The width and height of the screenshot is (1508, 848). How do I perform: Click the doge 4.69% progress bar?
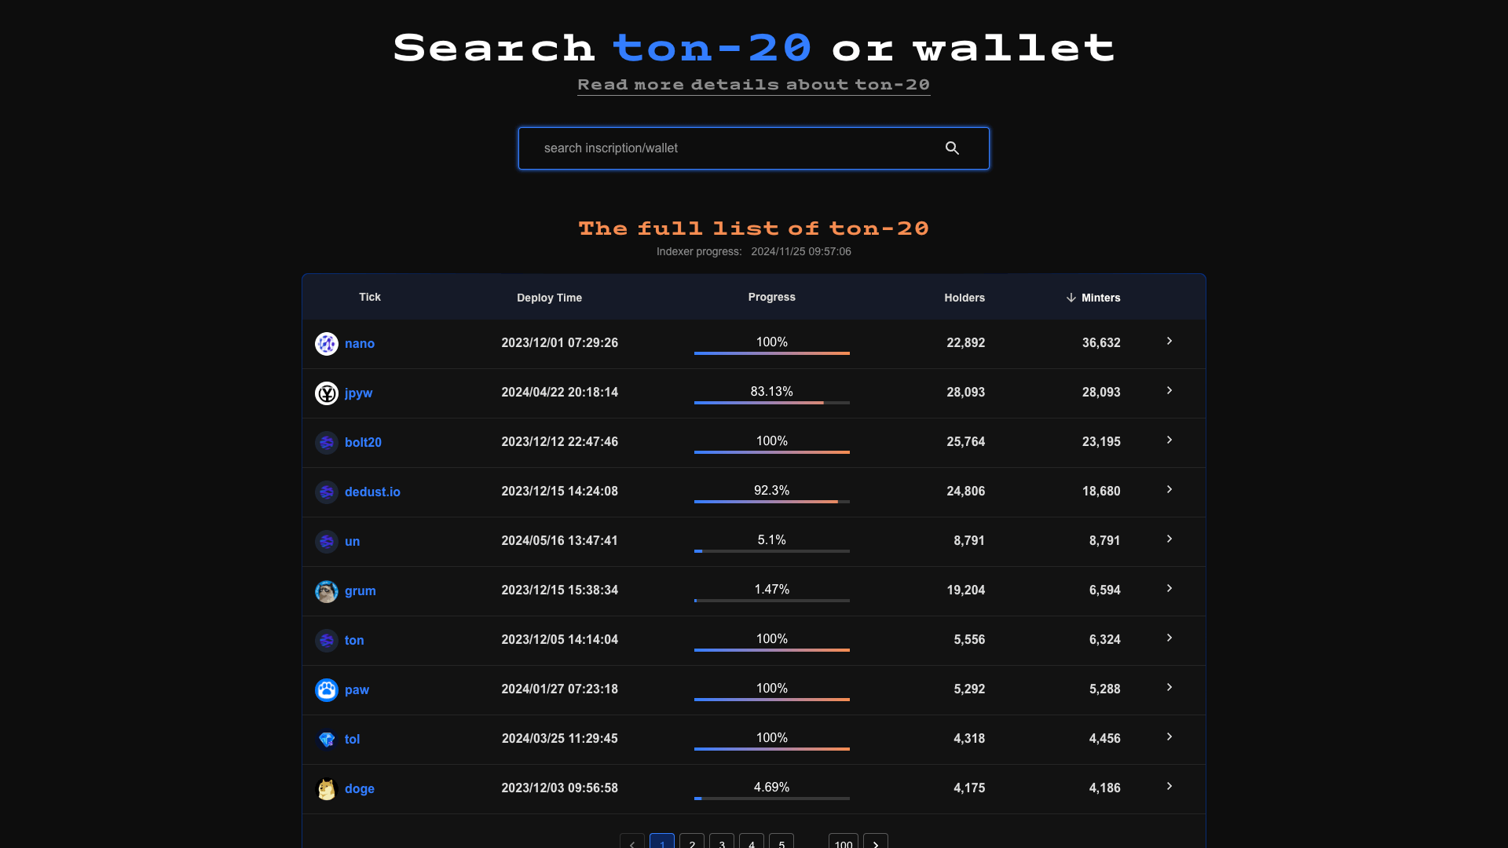[x=772, y=799]
